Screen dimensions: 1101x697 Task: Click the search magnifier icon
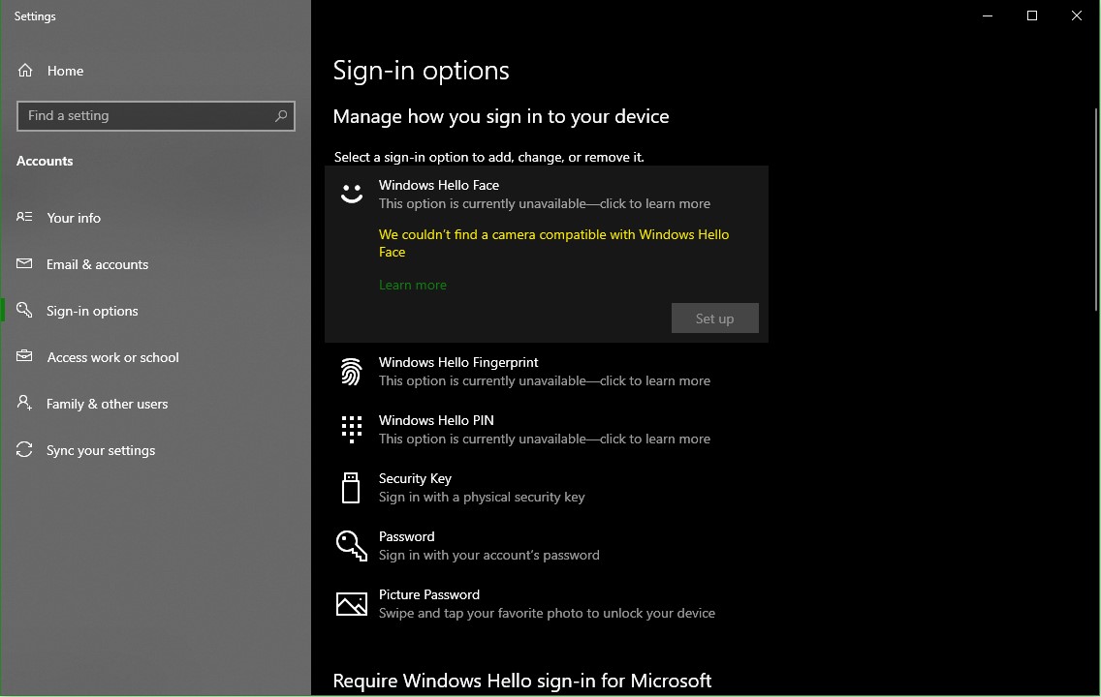[x=281, y=116]
